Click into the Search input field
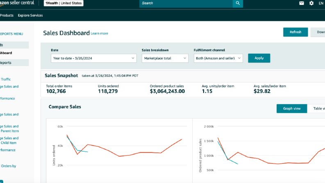The width and height of the screenshot is (325, 183). click(186, 3)
